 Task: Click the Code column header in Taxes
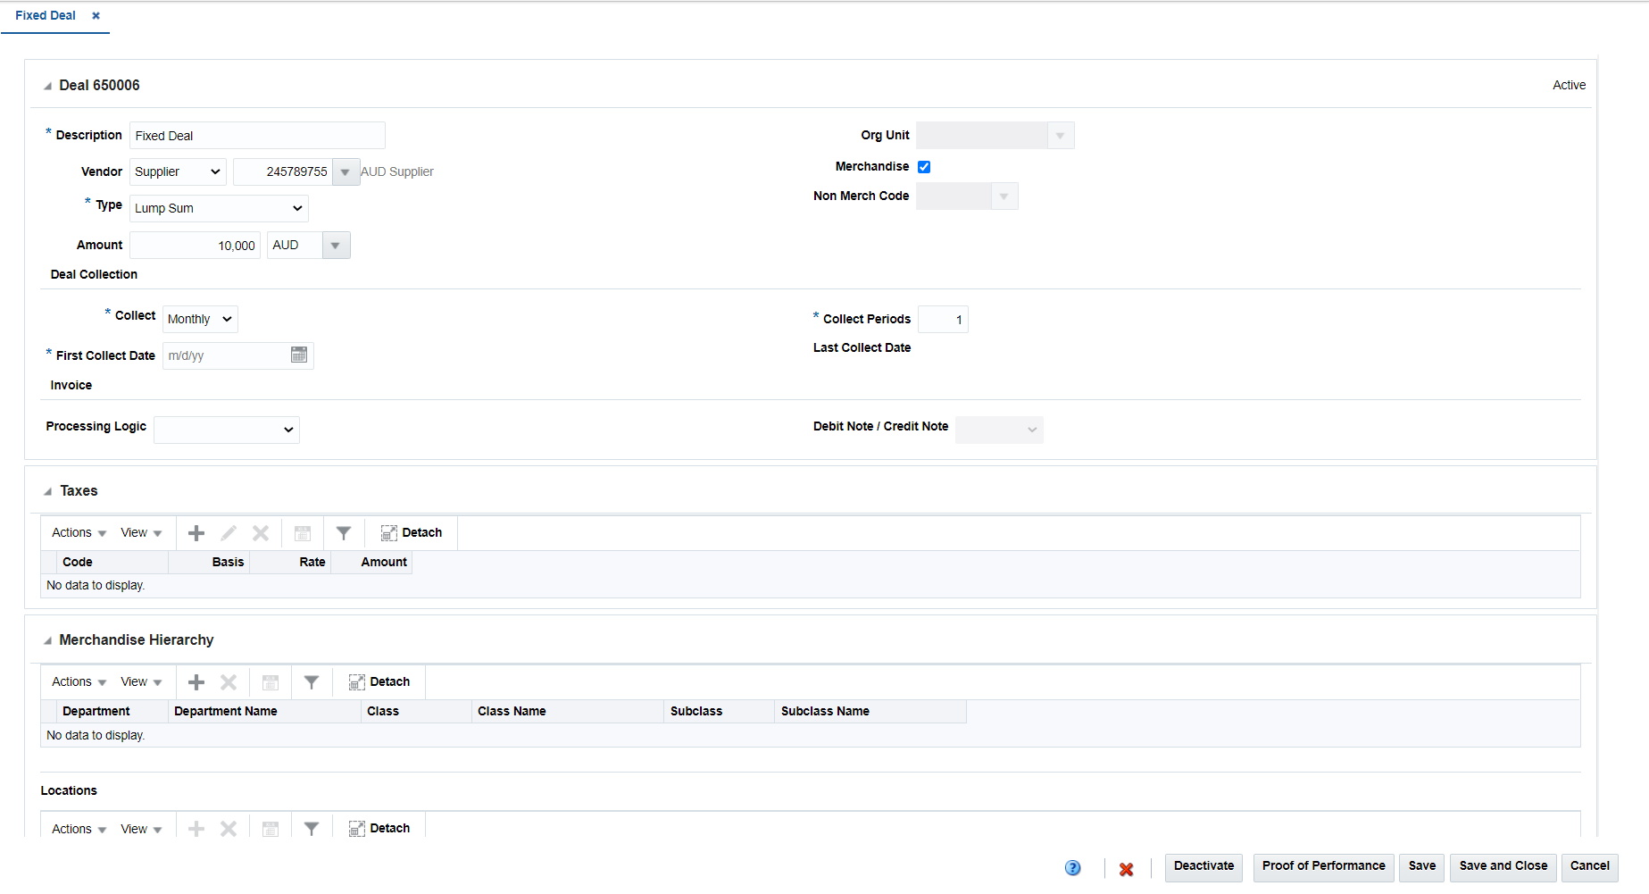tap(112, 563)
